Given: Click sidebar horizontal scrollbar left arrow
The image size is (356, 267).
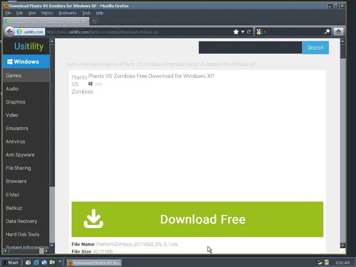Looking at the screenshot, I should click(x=5, y=251).
